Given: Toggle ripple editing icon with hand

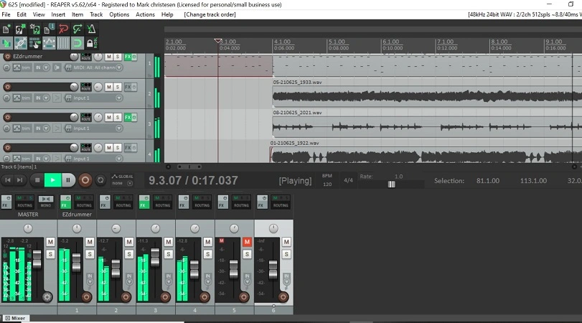Looking at the screenshot, I should [34, 43].
